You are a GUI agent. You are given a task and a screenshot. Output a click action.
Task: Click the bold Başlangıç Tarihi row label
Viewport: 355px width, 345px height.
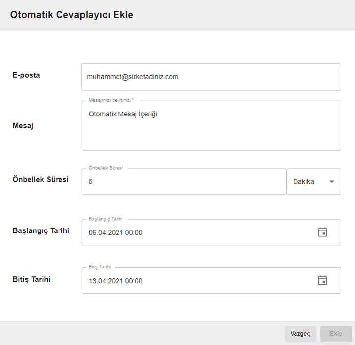(x=41, y=230)
